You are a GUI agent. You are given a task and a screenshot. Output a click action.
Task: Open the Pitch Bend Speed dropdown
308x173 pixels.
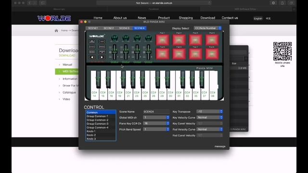coord(156,129)
